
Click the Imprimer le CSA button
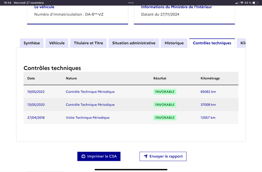99,157
